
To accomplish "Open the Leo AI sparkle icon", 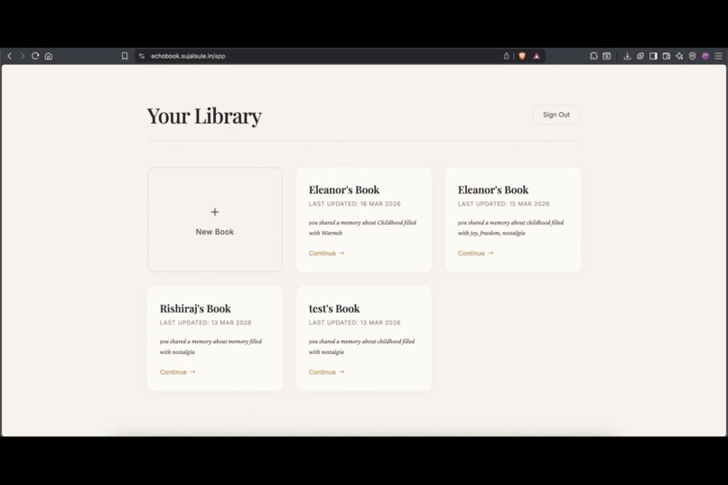I will click(x=679, y=56).
